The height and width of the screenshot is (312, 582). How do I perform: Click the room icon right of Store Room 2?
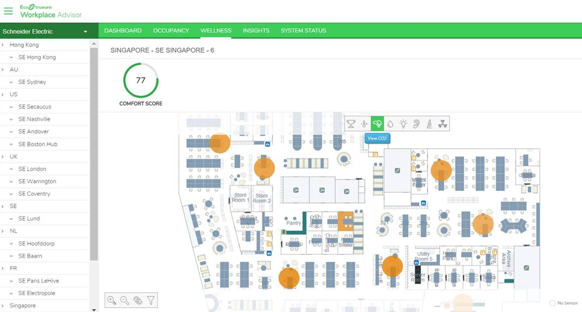(x=296, y=190)
